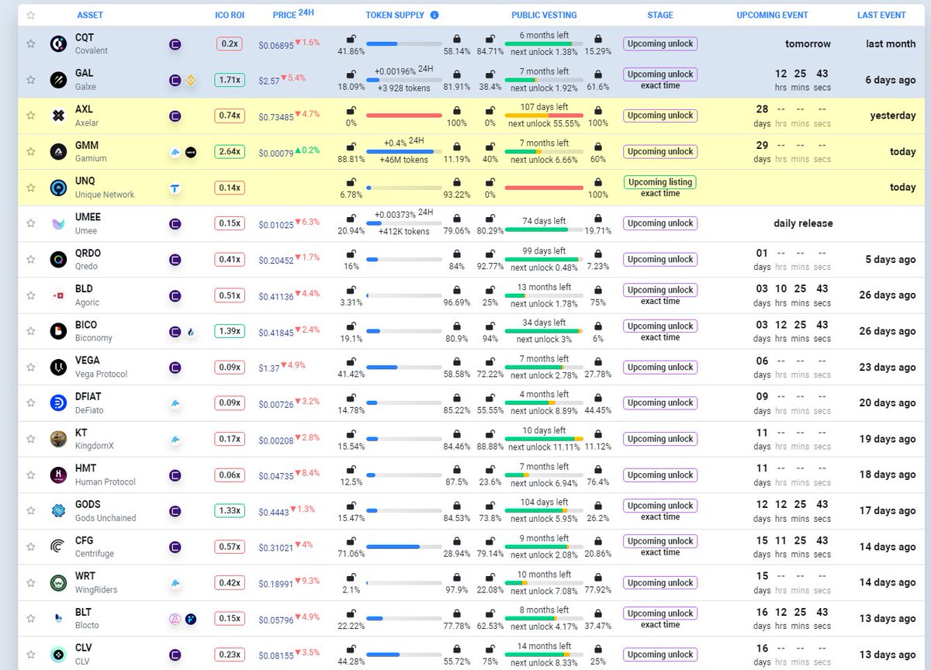The height and width of the screenshot is (670, 931).
Task: Click the Binance launchpad icon in GAL row
Action: [x=190, y=80]
